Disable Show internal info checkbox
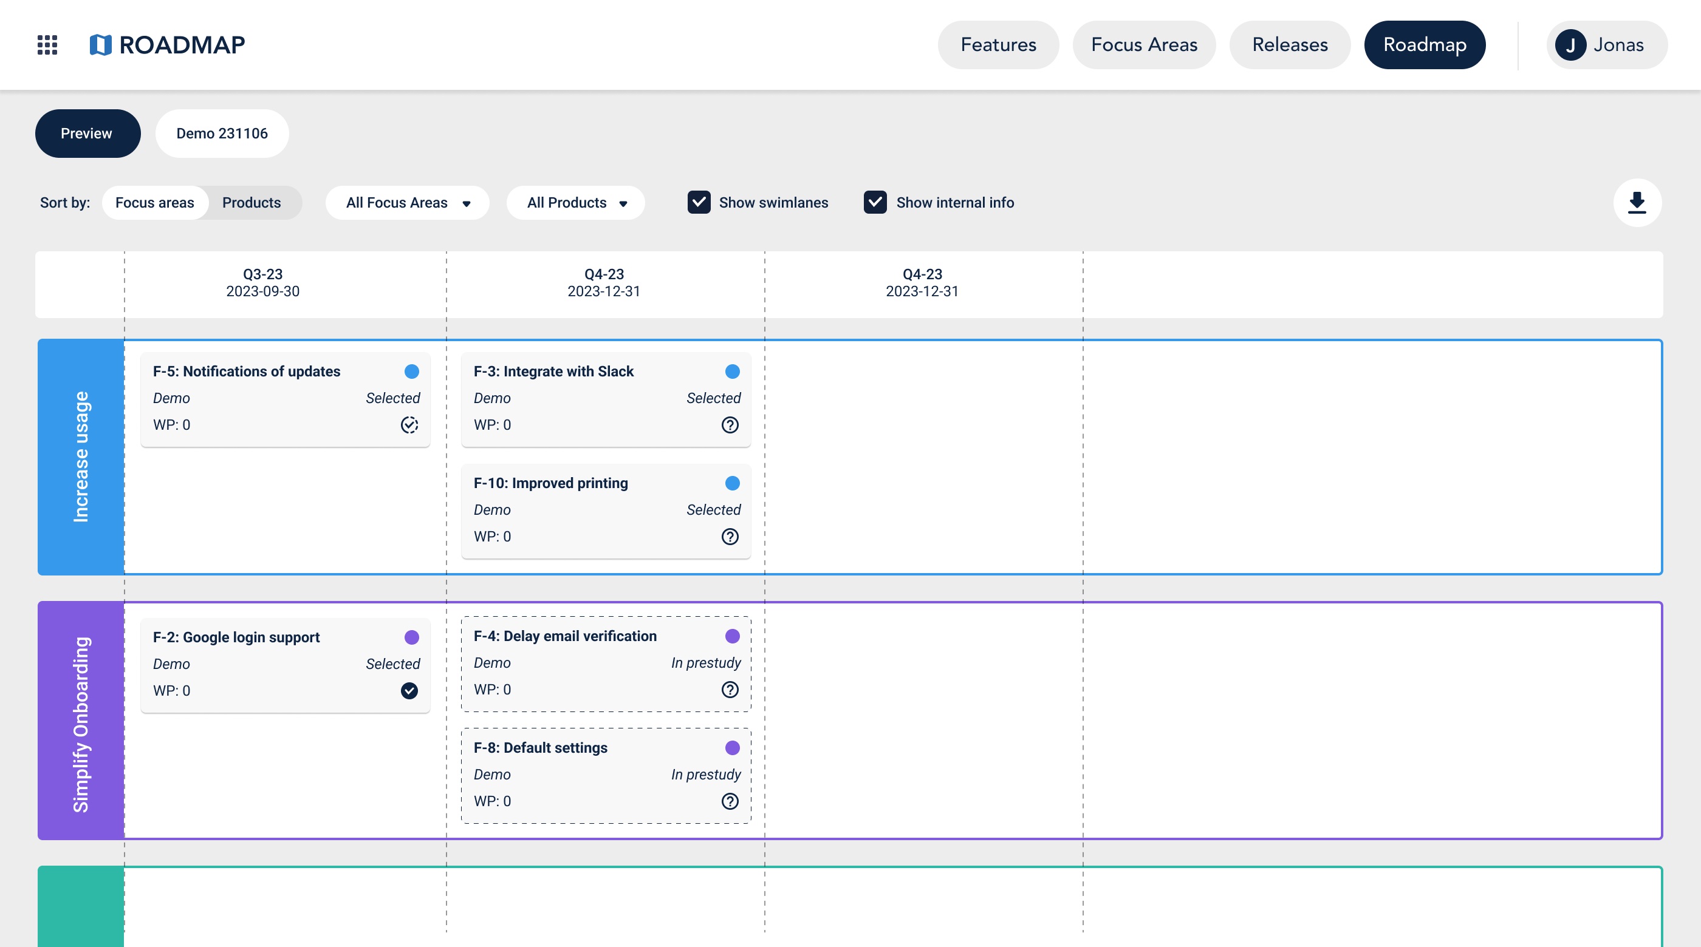This screenshot has height=947, width=1701. pos(875,203)
